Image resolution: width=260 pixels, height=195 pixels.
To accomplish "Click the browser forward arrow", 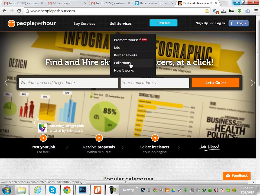I will [12, 11].
